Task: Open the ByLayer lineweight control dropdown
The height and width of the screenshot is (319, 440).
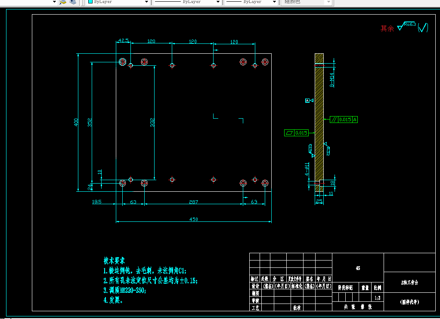Action: pos(274,2)
